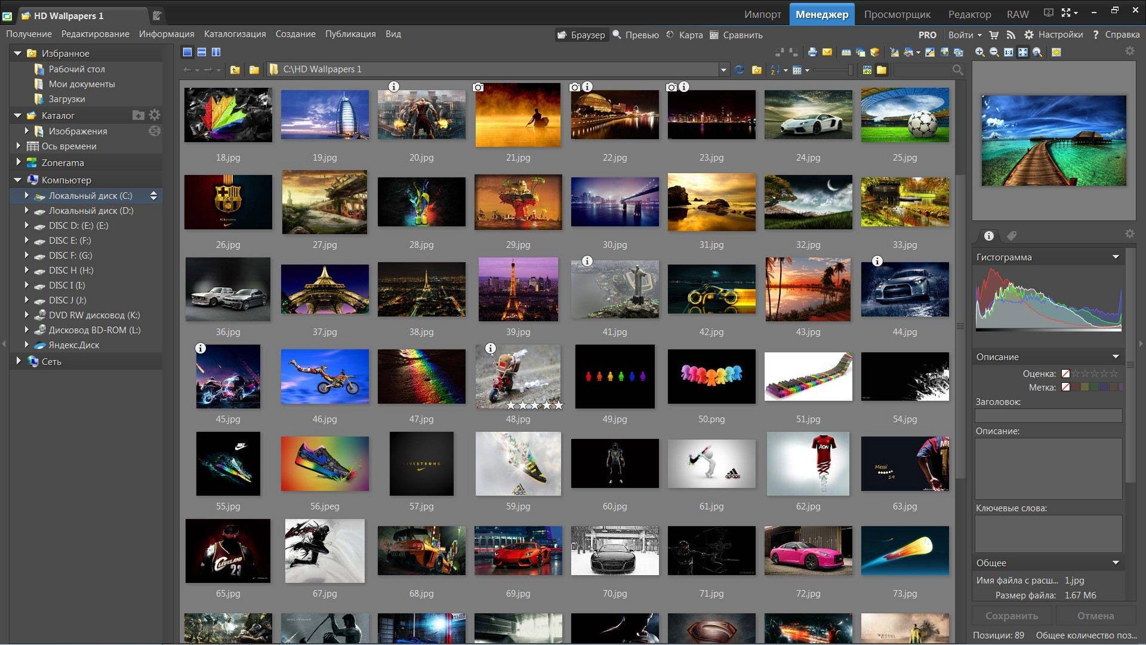
Task: Pick the green color label swatch
Action: click(x=1095, y=387)
